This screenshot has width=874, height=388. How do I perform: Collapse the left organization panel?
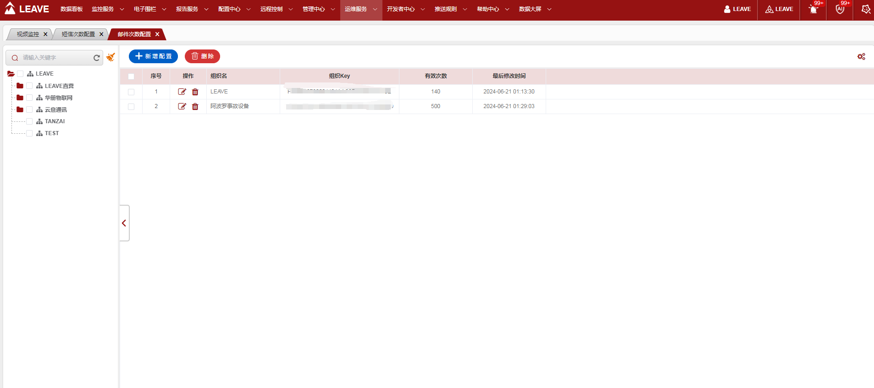[x=124, y=223]
